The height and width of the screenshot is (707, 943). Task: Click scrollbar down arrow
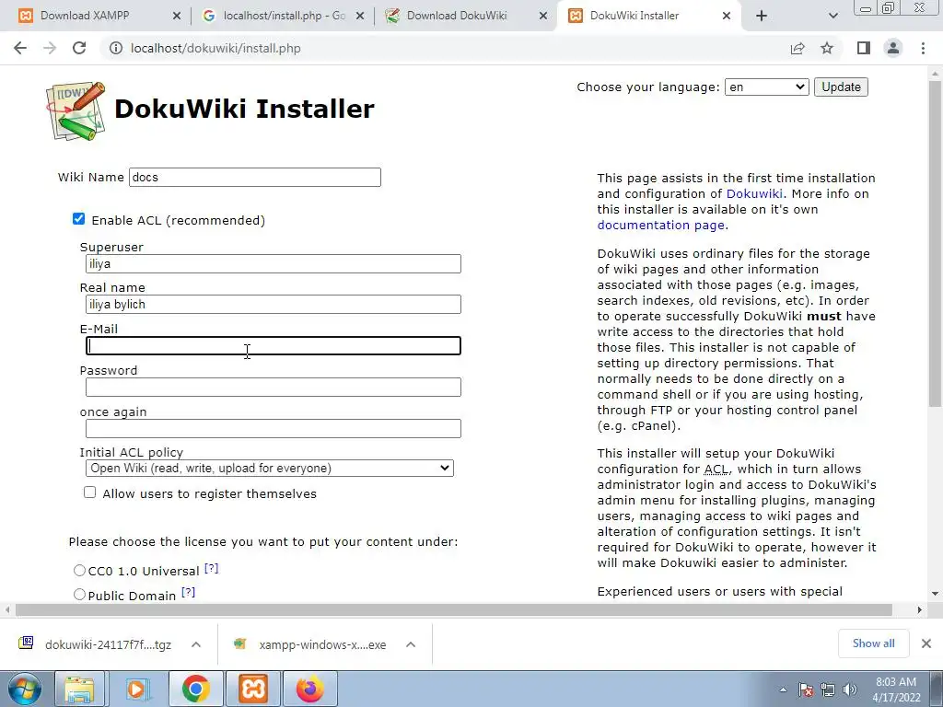pyautogui.click(x=935, y=594)
